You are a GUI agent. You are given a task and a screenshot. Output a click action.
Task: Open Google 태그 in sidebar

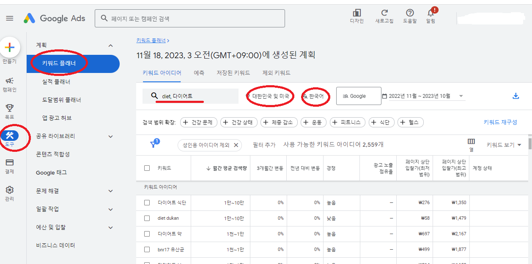(x=51, y=172)
